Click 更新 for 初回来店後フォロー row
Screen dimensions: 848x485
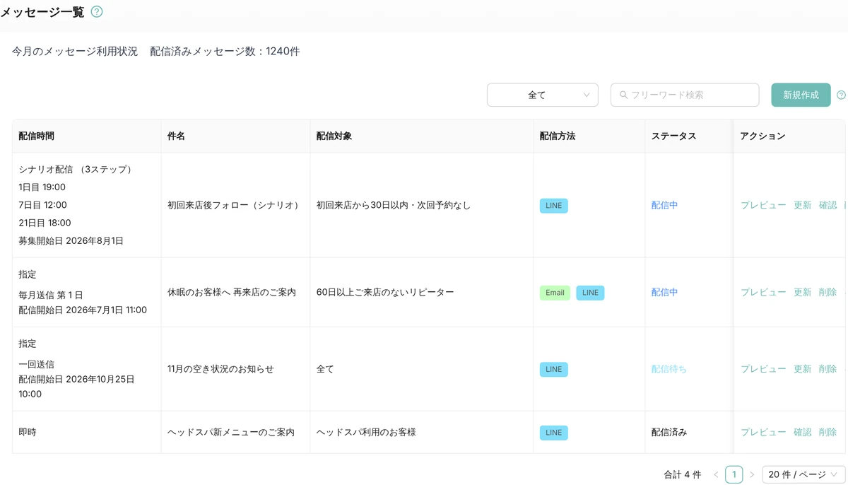(x=803, y=205)
